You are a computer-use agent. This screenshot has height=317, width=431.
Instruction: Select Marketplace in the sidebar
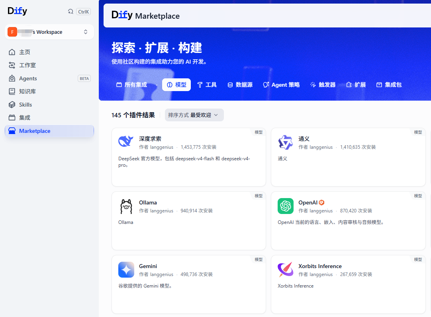(x=49, y=131)
